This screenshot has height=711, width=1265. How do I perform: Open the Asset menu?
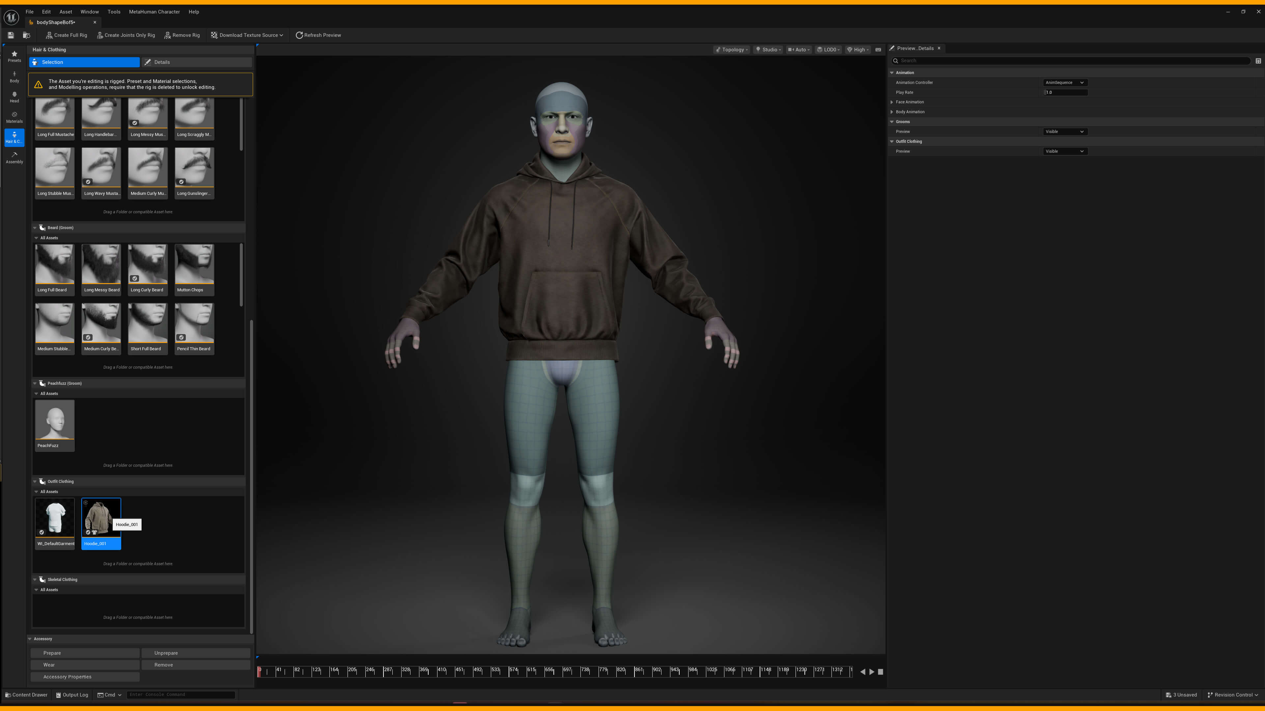(x=66, y=12)
